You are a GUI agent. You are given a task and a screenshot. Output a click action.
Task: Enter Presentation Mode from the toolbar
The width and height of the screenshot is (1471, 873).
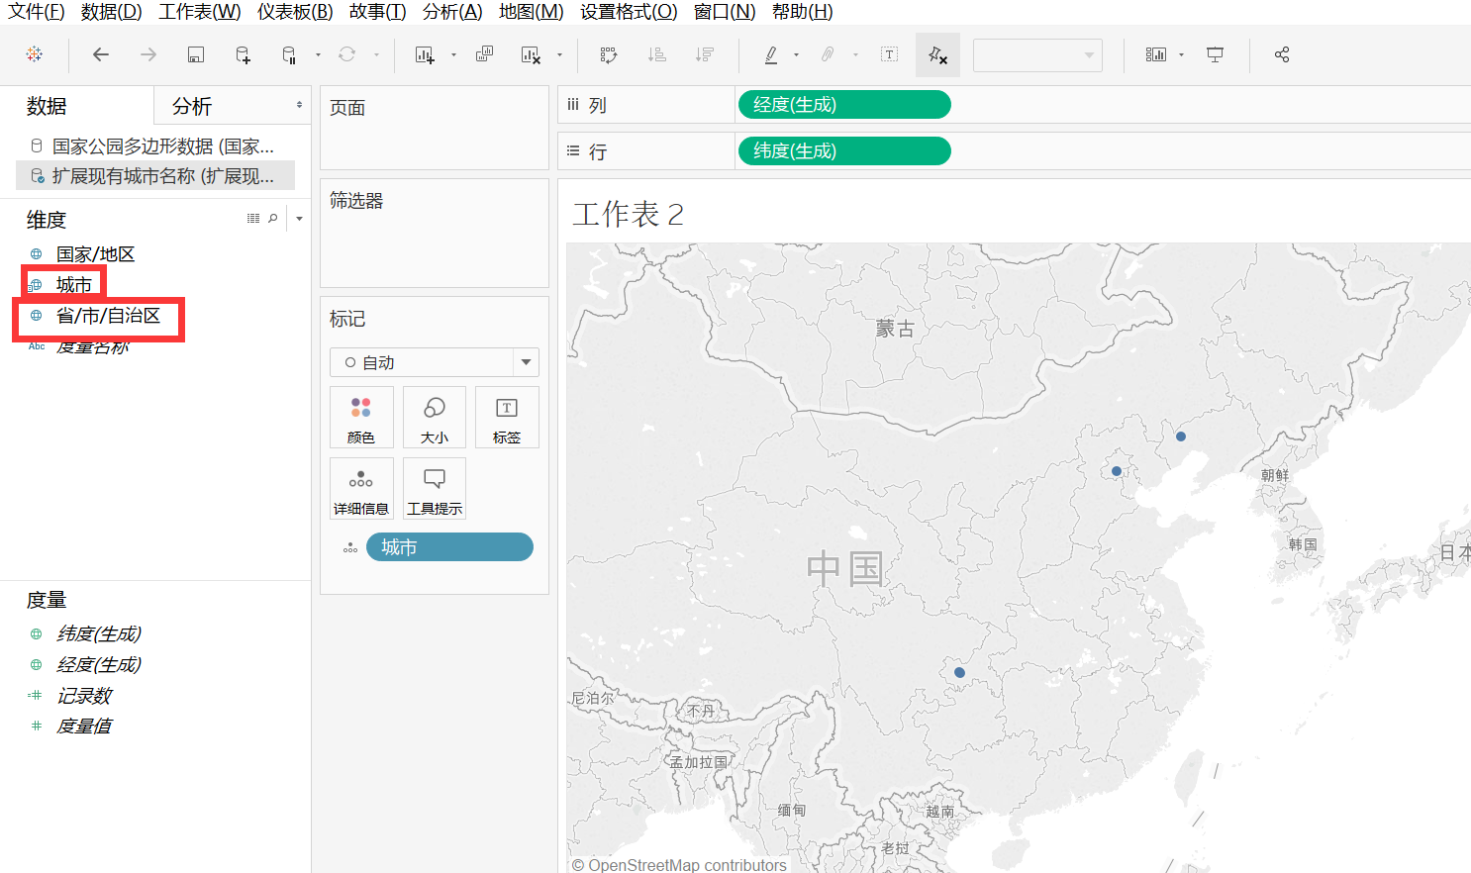click(1215, 54)
